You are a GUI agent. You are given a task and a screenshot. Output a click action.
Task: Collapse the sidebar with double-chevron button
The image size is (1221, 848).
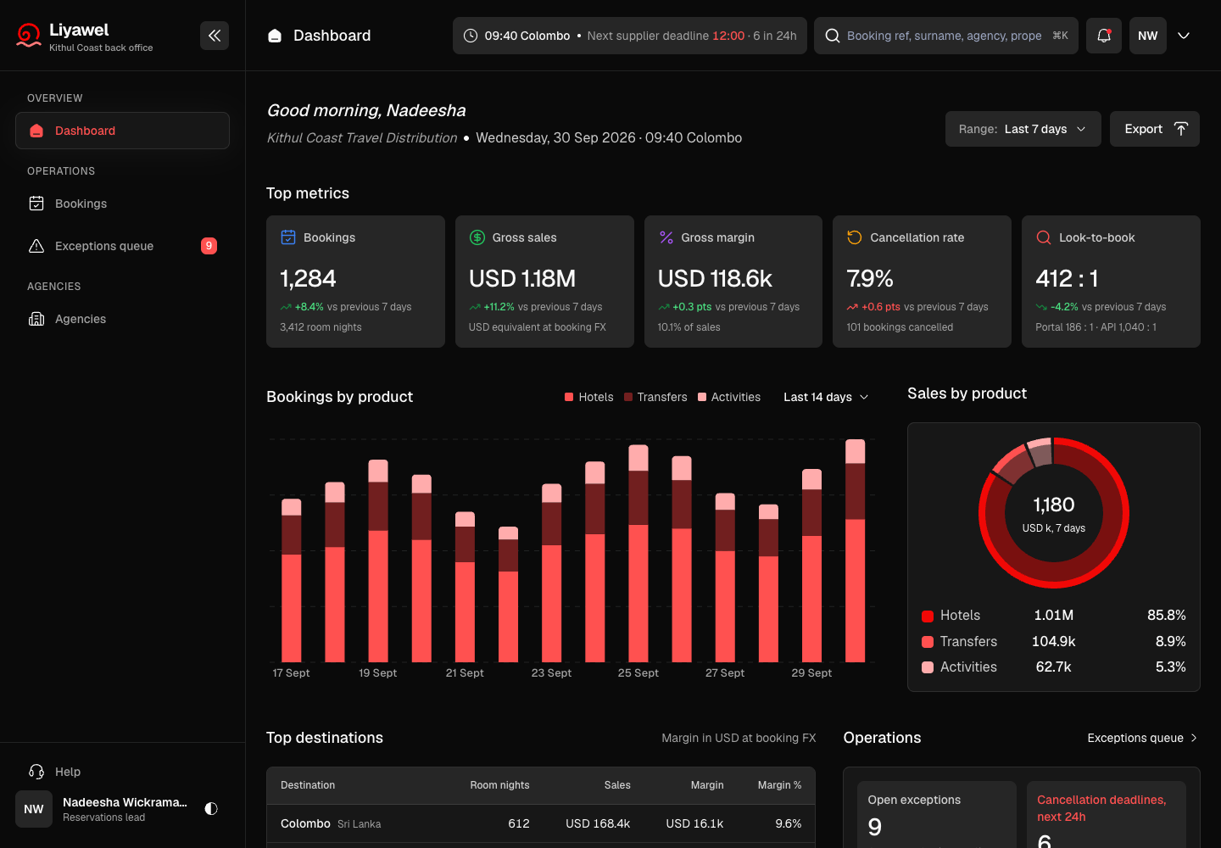pos(215,36)
